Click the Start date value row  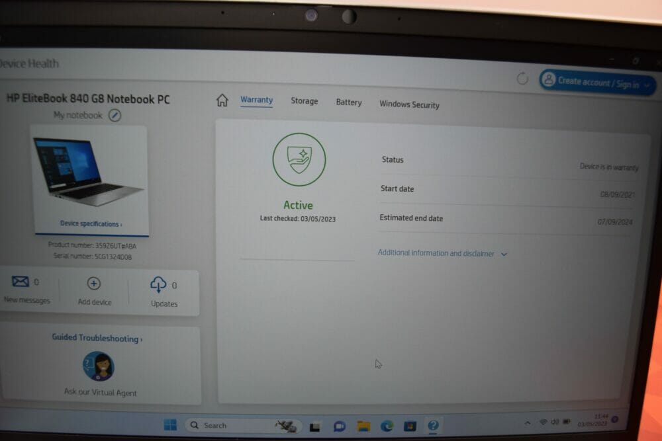click(617, 194)
